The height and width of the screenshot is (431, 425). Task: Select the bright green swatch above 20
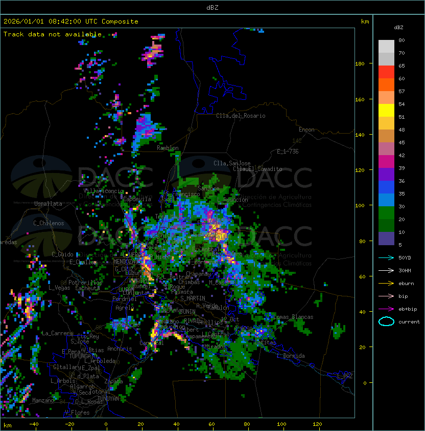tap(386, 213)
